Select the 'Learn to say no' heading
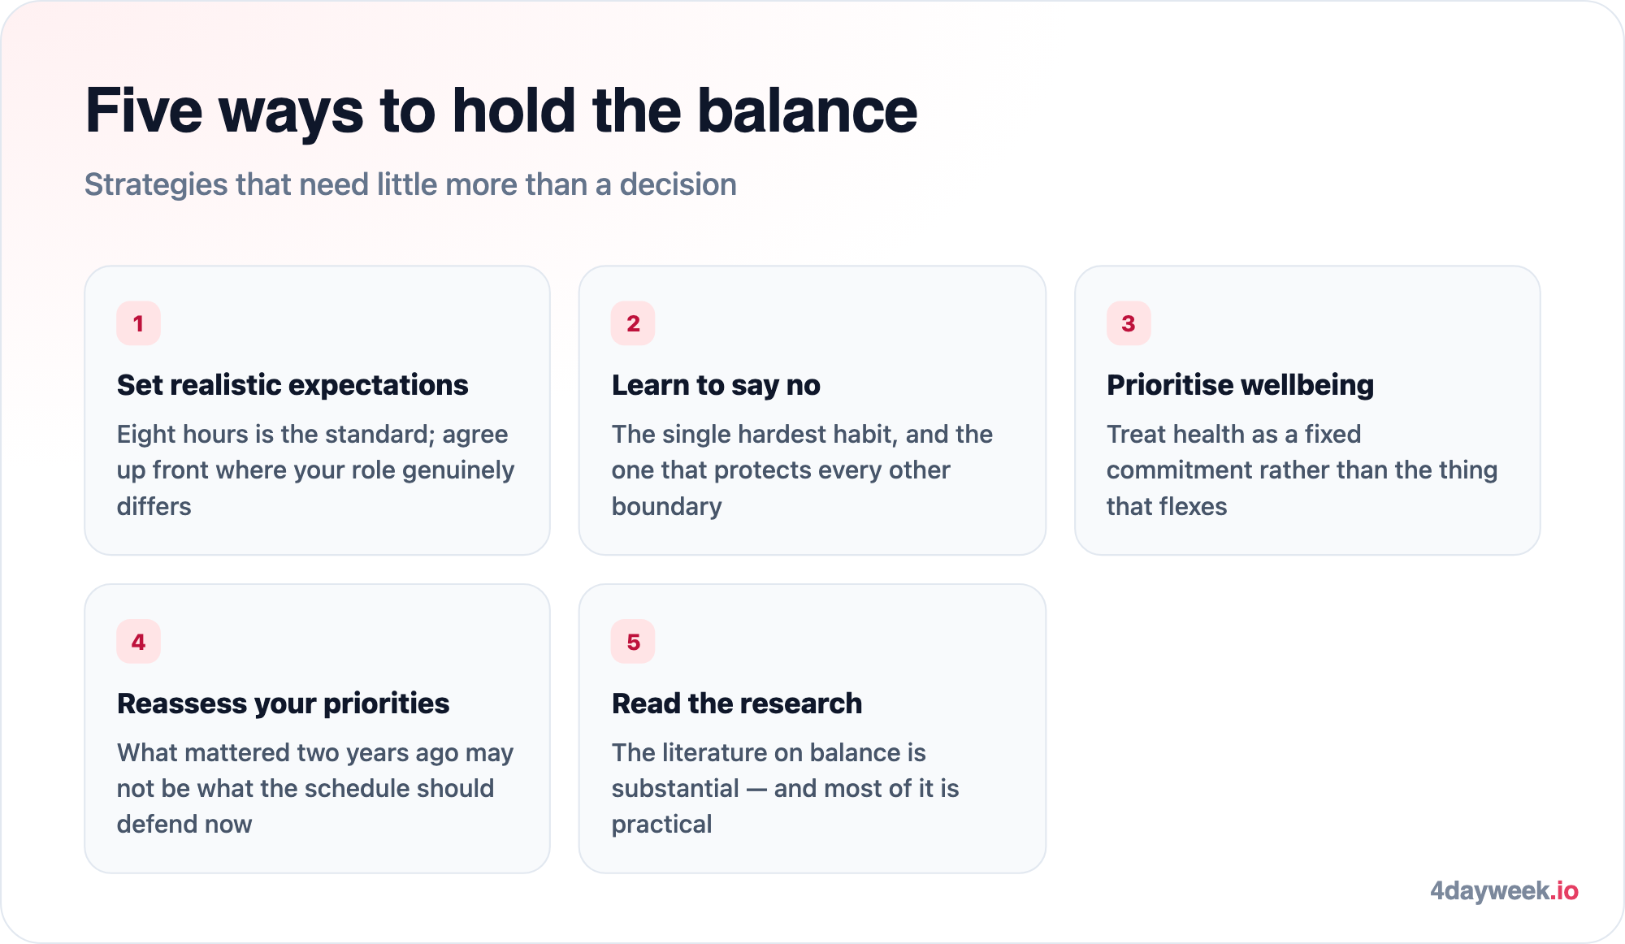Image resolution: width=1625 pixels, height=944 pixels. pyautogui.click(x=716, y=385)
